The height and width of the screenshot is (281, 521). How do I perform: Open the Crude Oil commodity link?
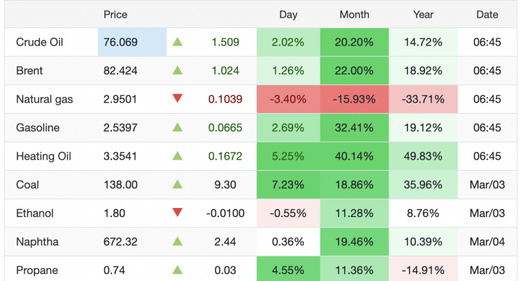[x=39, y=42]
